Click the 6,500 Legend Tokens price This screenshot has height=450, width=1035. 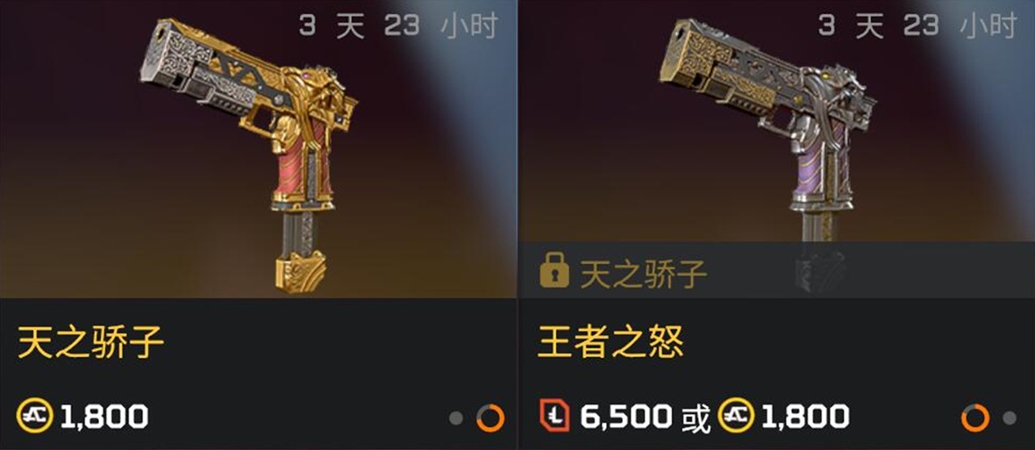625,418
